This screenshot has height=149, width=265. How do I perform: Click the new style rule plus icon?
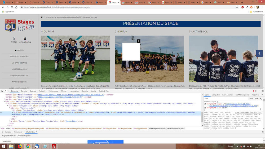click(260, 98)
